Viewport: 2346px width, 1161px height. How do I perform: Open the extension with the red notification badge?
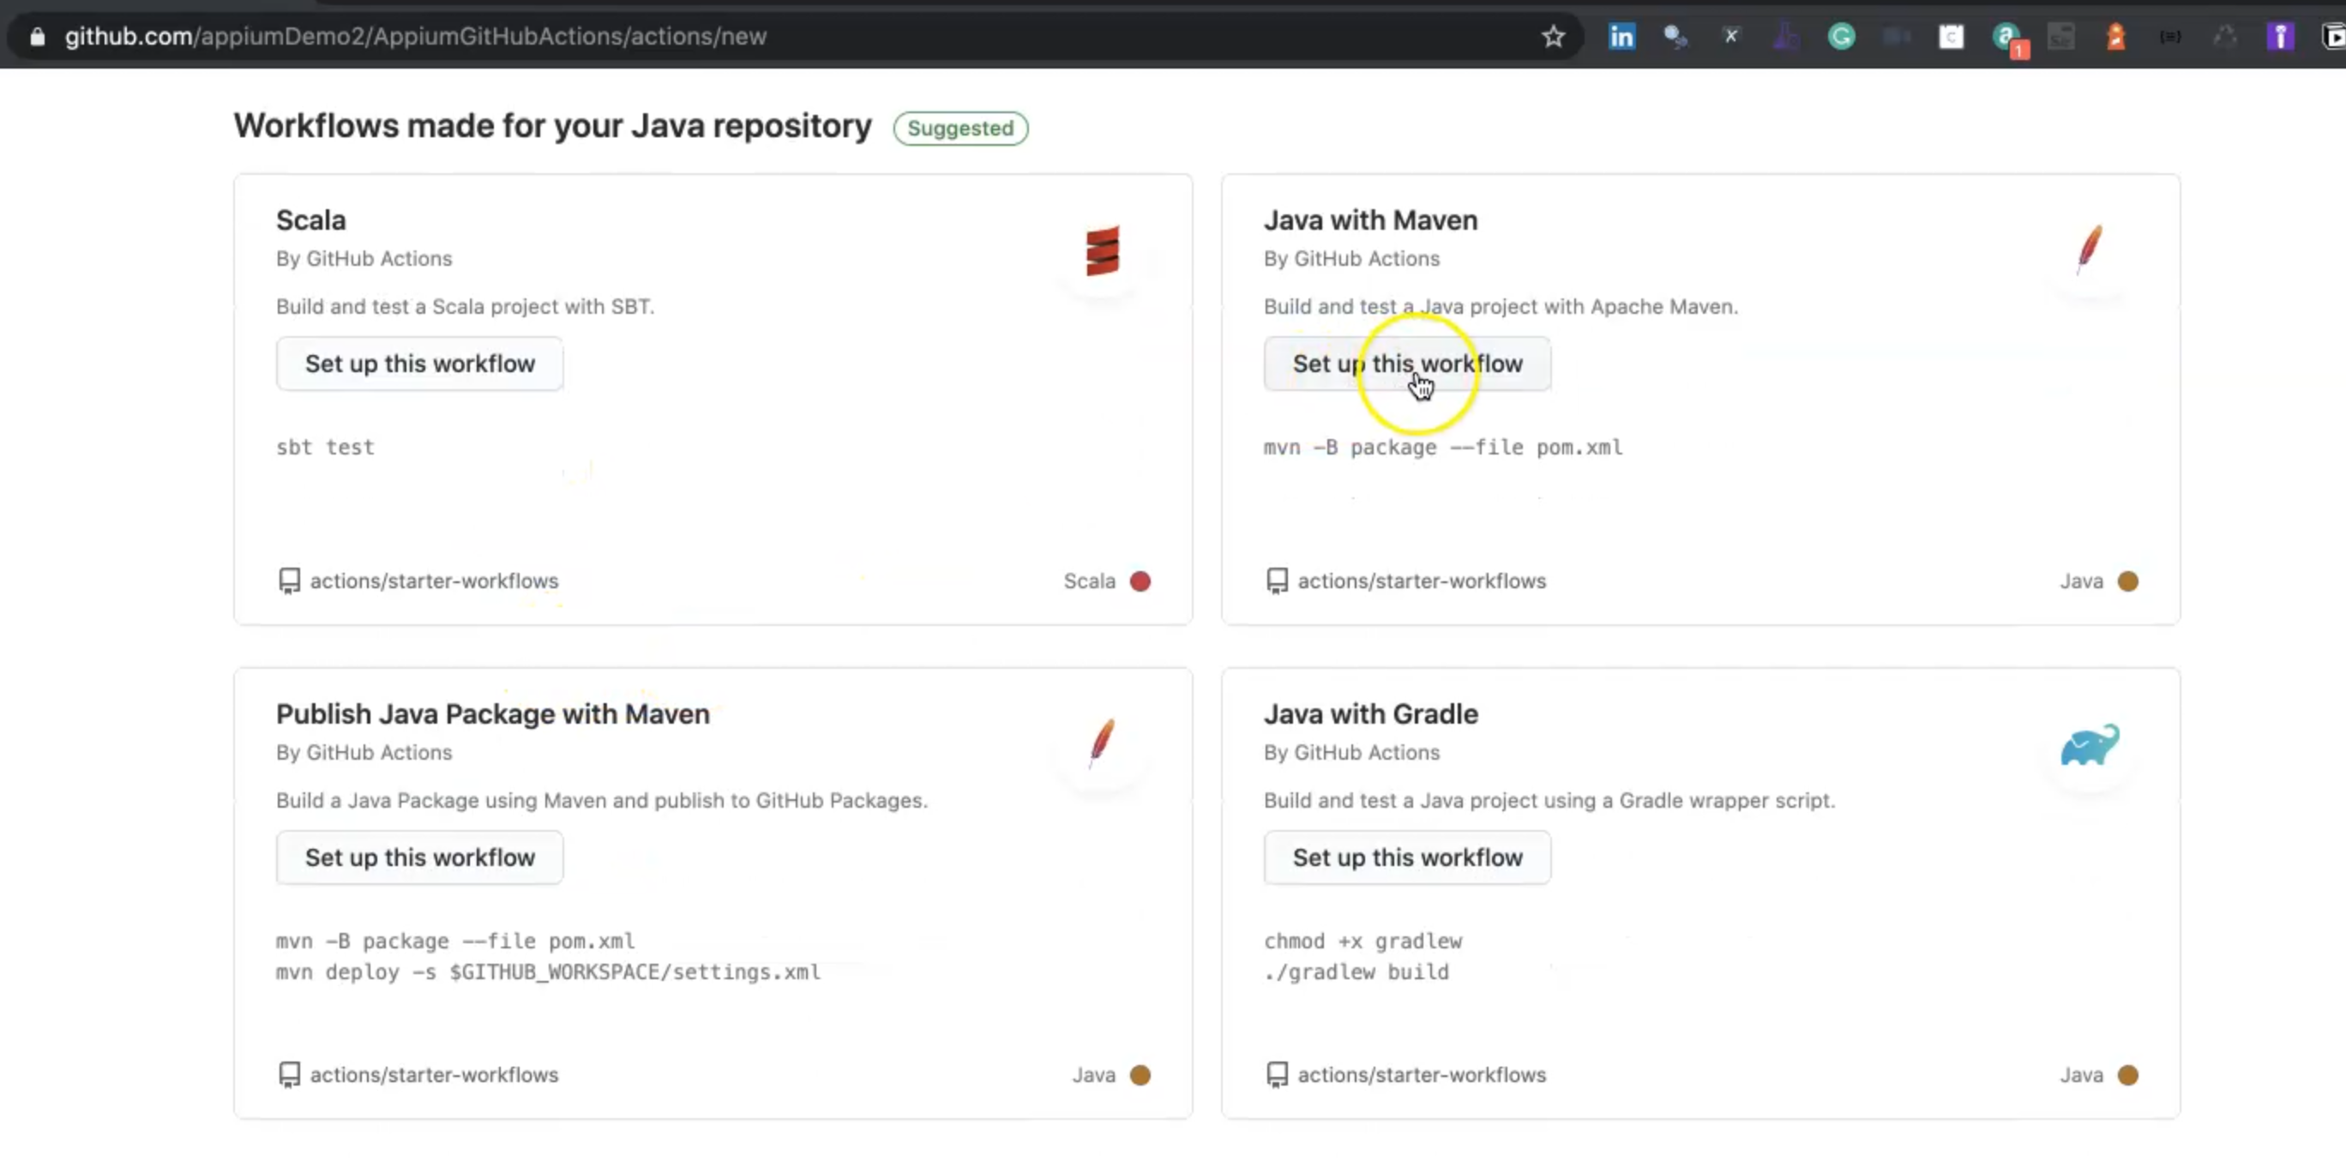click(x=2007, y=36)
